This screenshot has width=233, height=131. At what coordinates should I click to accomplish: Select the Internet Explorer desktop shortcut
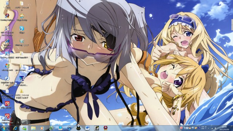coord(7,44)
